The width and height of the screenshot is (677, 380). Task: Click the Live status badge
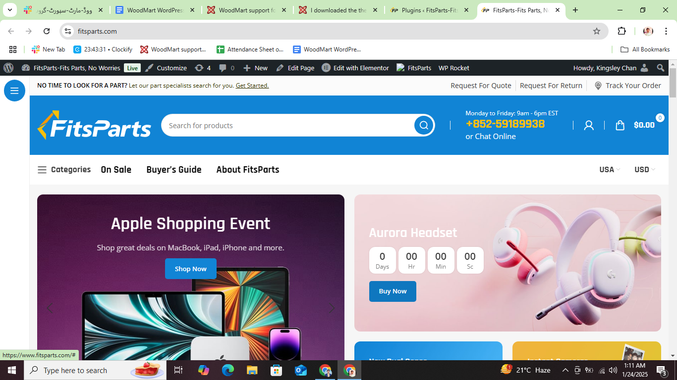[132, 68]
